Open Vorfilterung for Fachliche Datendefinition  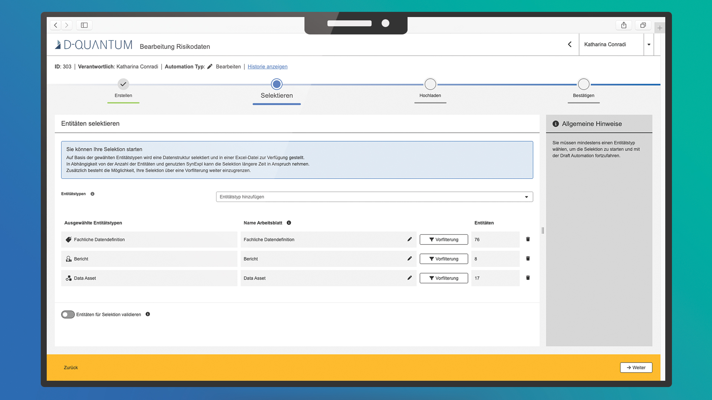point(444,240)
